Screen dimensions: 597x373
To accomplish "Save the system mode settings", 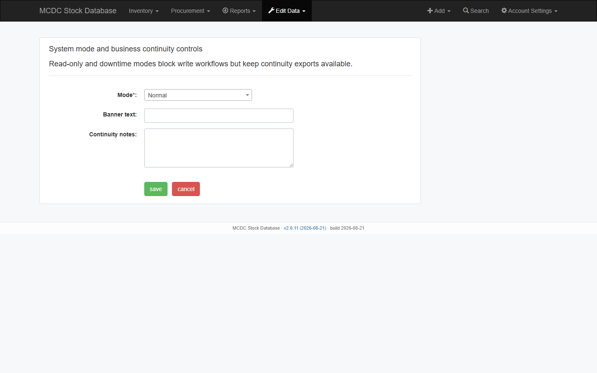I will [x=156, y=189].
